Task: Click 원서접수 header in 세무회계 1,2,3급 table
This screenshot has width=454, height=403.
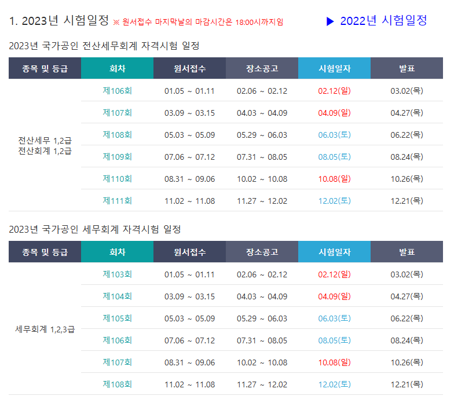Action: click(x=190, y=252)
